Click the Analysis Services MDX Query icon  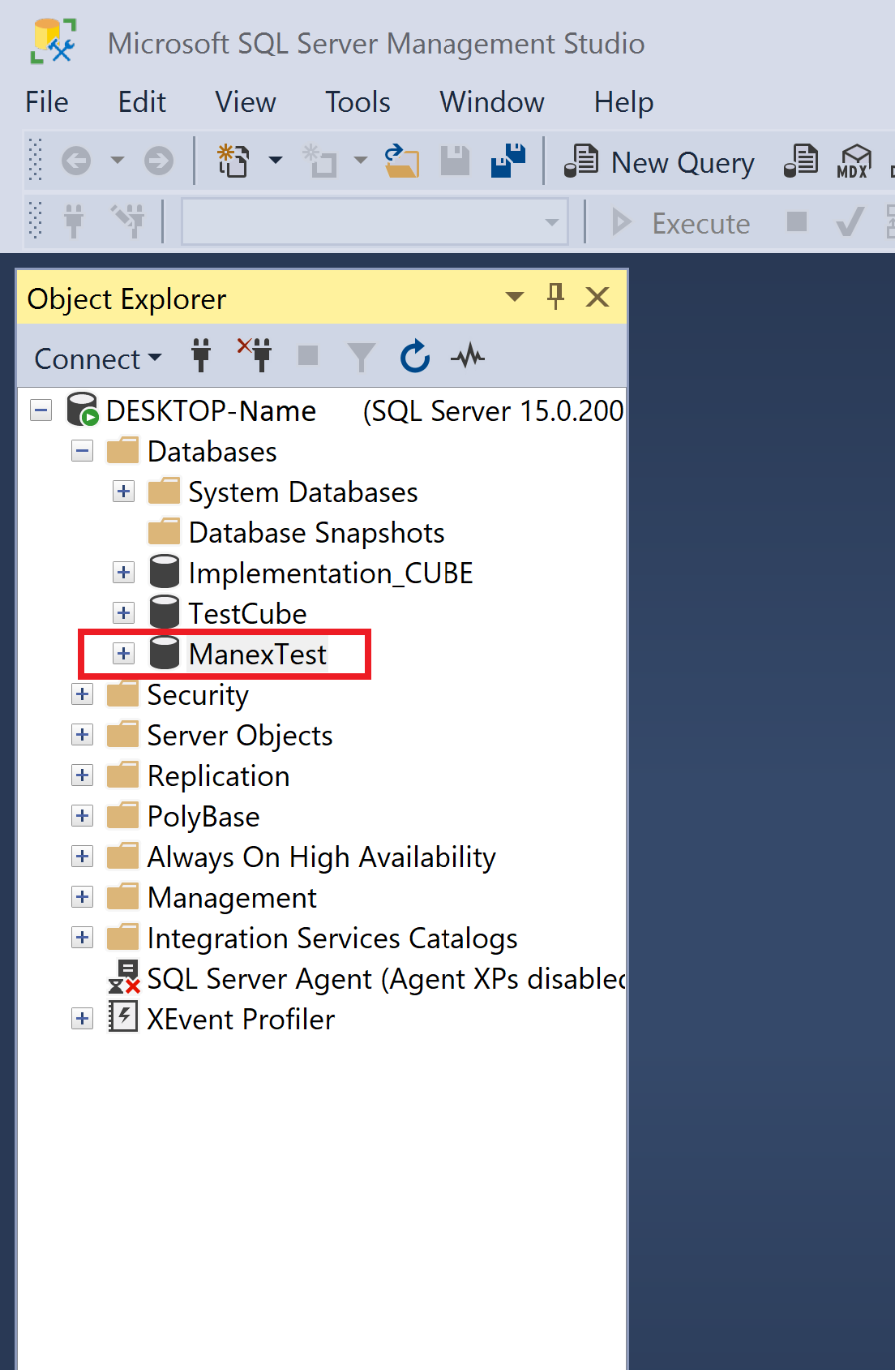(854, 161)
